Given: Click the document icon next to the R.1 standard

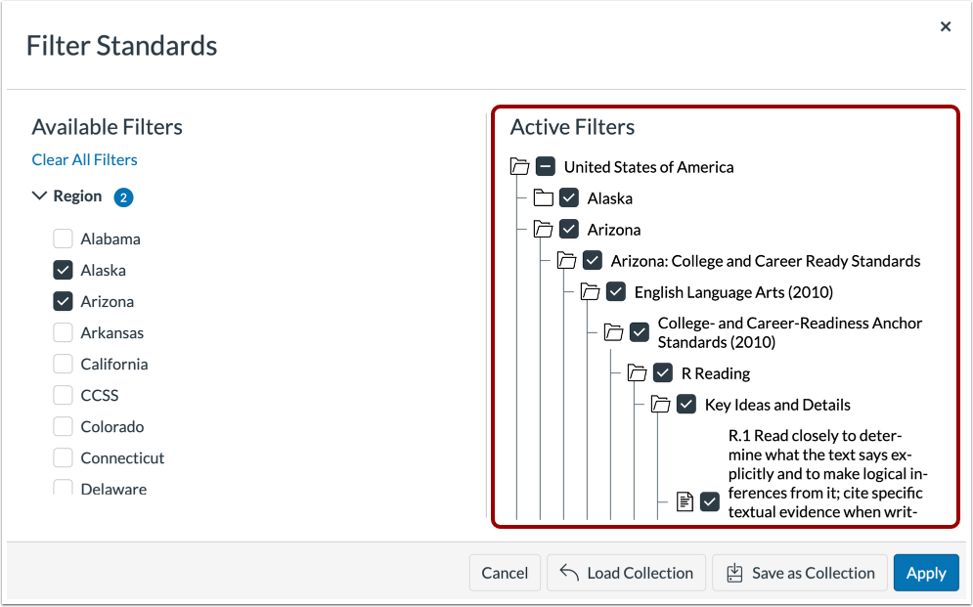Looking at the screenshot, I should [x=684, y=500].
